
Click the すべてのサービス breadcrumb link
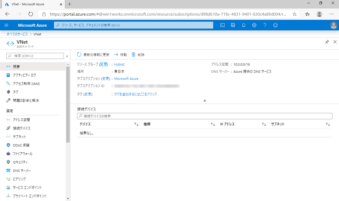17,34
